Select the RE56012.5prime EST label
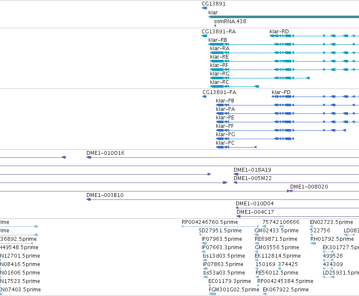359x296 pixels. tap(277, 273)
